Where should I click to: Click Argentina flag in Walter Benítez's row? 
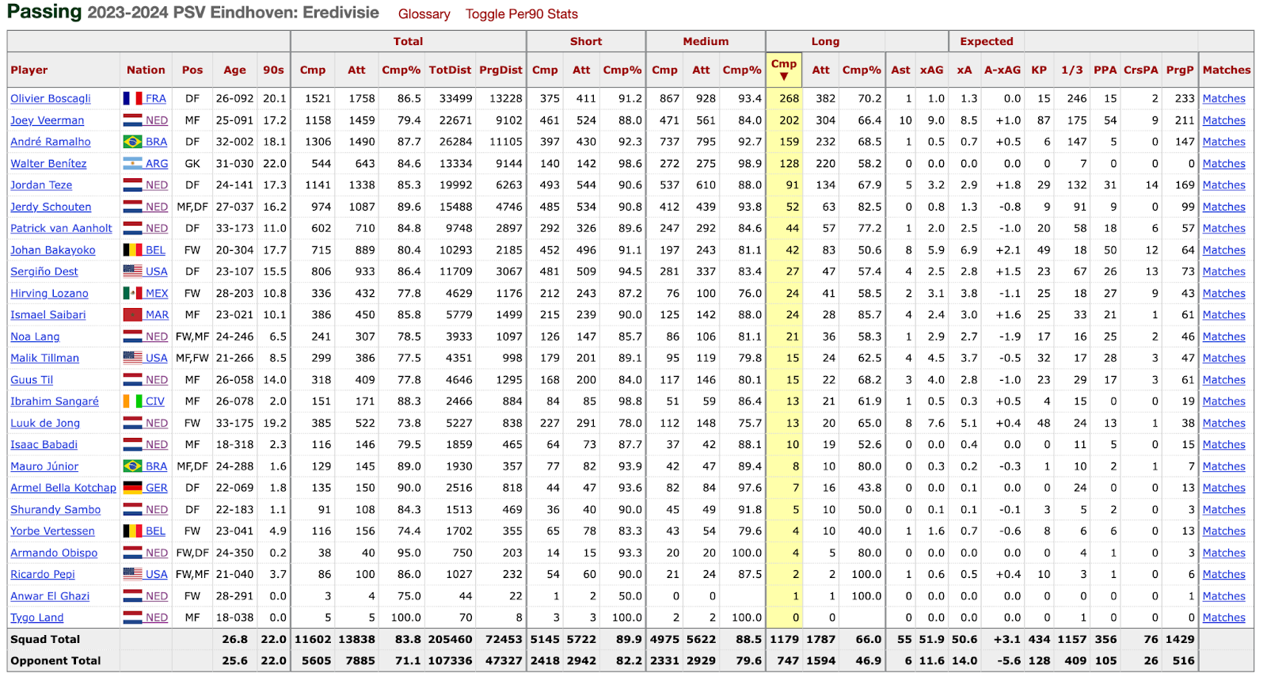[x=132, y=163]
